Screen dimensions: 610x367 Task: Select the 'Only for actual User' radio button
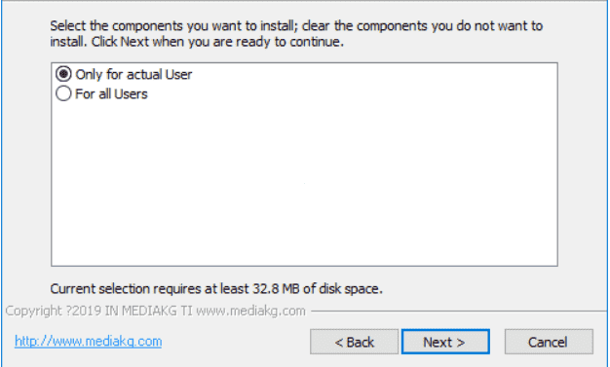(x=63, y=74)
